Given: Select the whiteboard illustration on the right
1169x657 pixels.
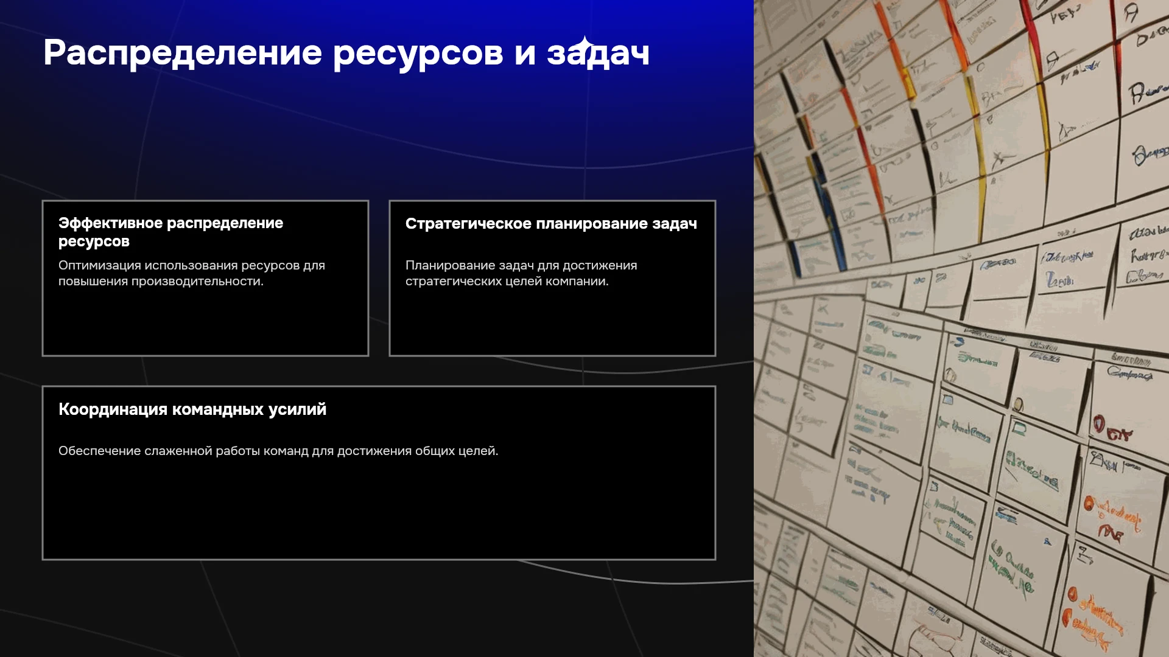Looking at the screenshot, I should tap(961, 328).
